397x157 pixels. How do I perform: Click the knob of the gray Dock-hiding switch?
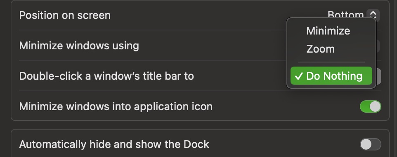coord(366,144)
